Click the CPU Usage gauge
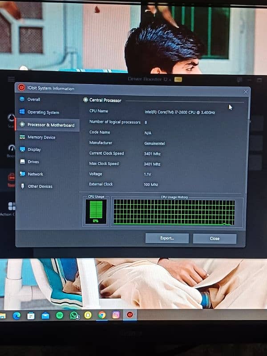 point(96,212)
